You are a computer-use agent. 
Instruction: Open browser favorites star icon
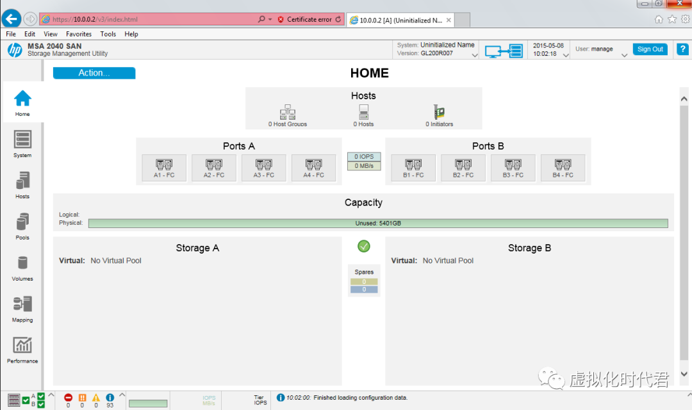(672, 19)
